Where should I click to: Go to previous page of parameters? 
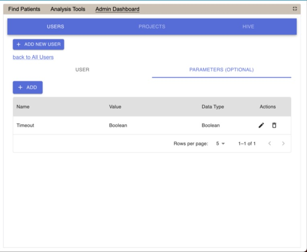pos(270,143)
